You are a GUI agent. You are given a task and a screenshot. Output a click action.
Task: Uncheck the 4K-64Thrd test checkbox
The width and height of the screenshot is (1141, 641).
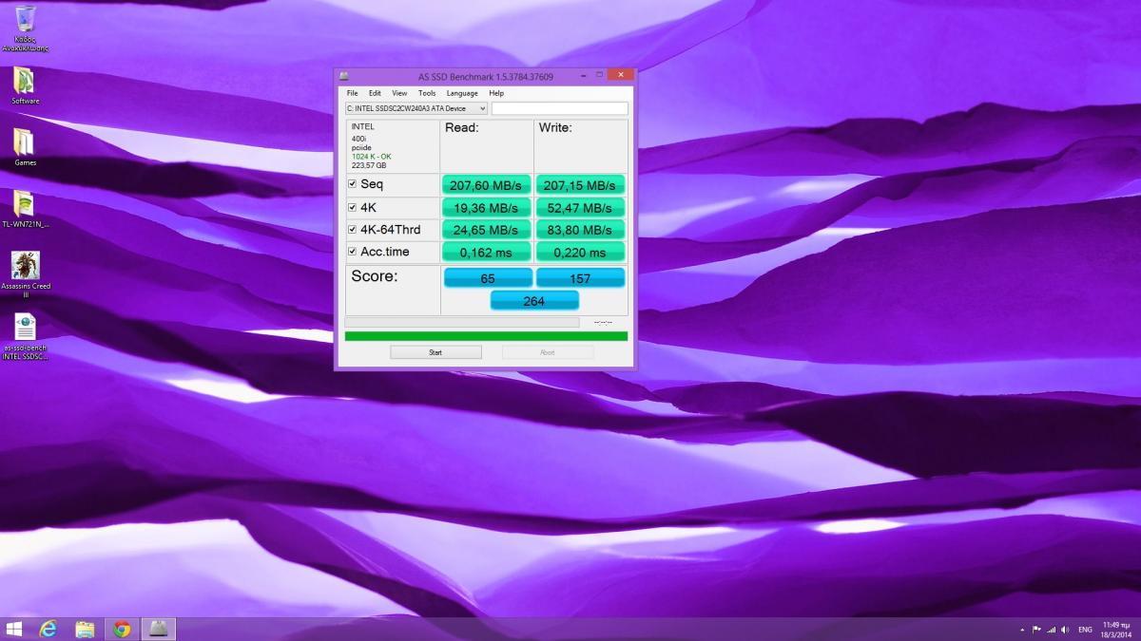tap(353, 230)
